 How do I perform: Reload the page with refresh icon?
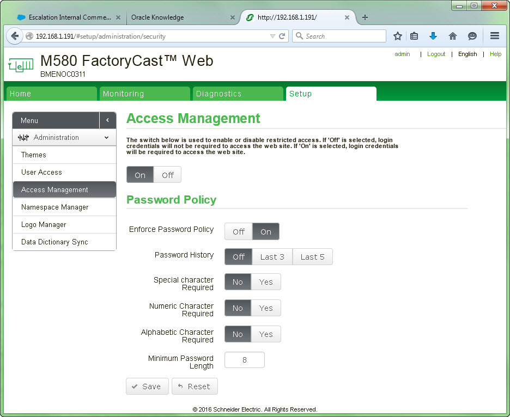[282, 36]
